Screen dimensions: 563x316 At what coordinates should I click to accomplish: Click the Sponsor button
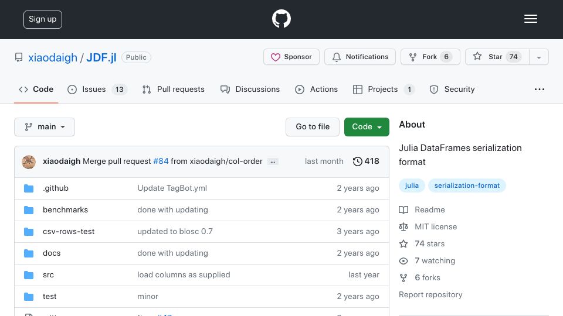tap(291, 57)
